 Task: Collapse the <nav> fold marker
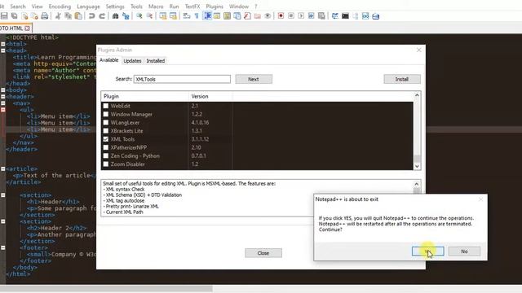(3, 103)
